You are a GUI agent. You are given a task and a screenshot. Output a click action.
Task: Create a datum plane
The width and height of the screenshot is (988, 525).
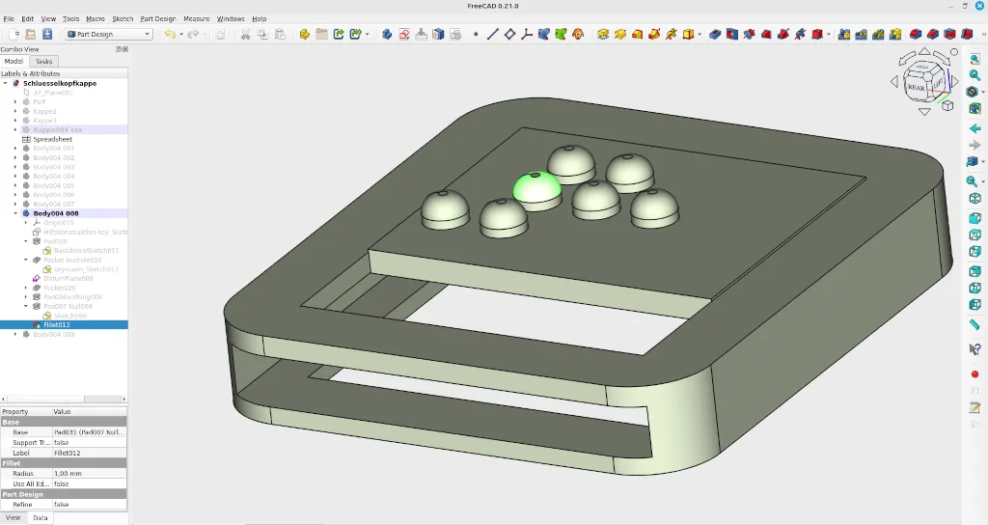point(509,34)
